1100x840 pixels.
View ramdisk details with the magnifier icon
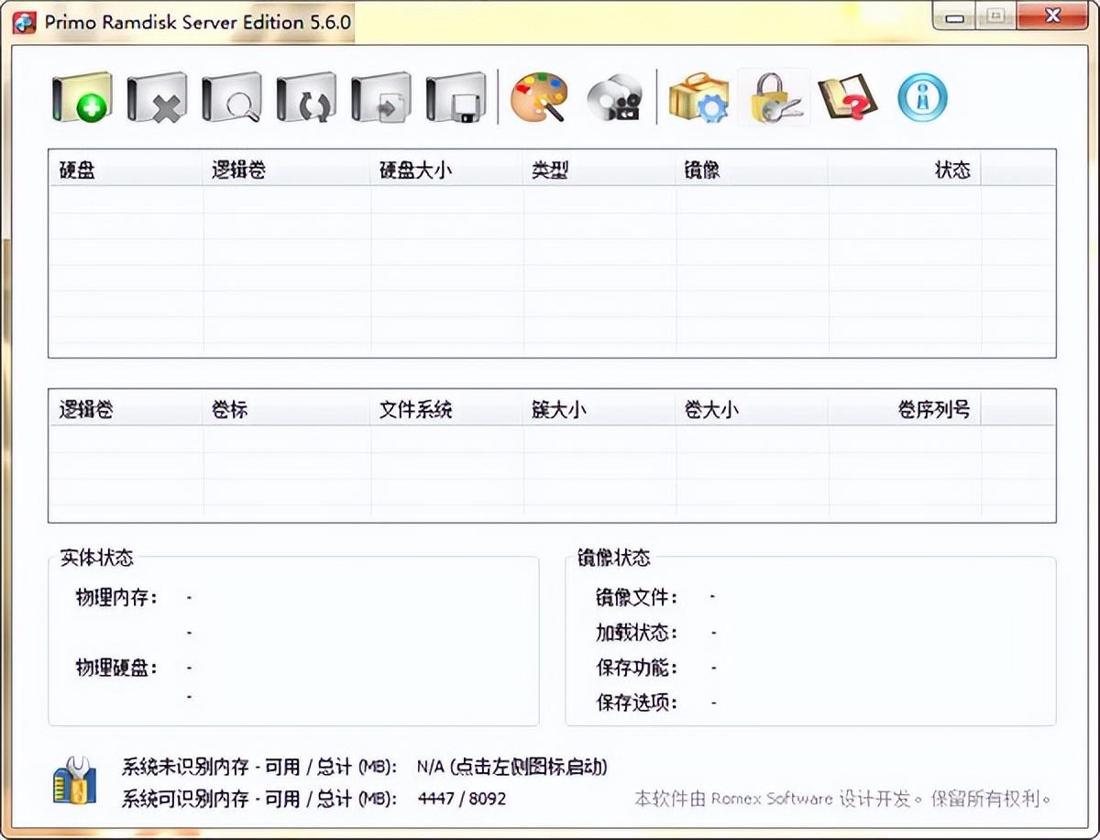[x=231, y=95]
